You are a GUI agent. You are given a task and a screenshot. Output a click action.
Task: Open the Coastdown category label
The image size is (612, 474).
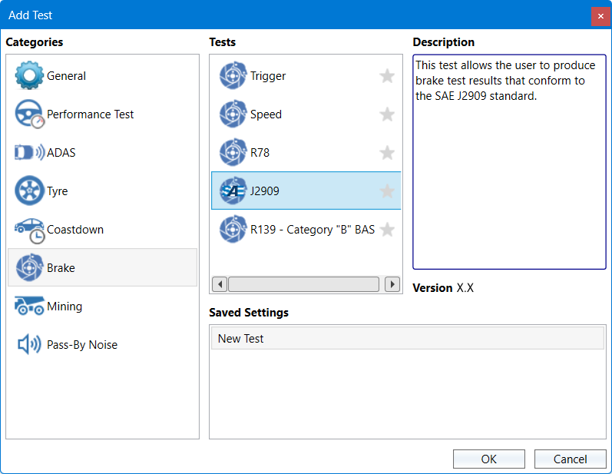75,229
